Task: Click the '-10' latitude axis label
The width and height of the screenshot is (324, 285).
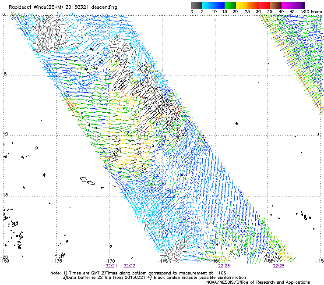Action: [4, 134]
